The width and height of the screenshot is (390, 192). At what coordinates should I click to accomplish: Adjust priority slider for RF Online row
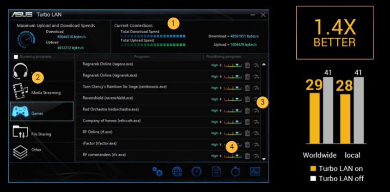click(232, 133)
